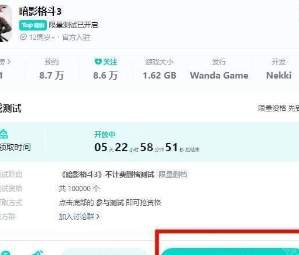Image resolution: width=299 pixels, height=255 pixels.
Task: Open developer Nekki page
Action: [x=279, y=75]
